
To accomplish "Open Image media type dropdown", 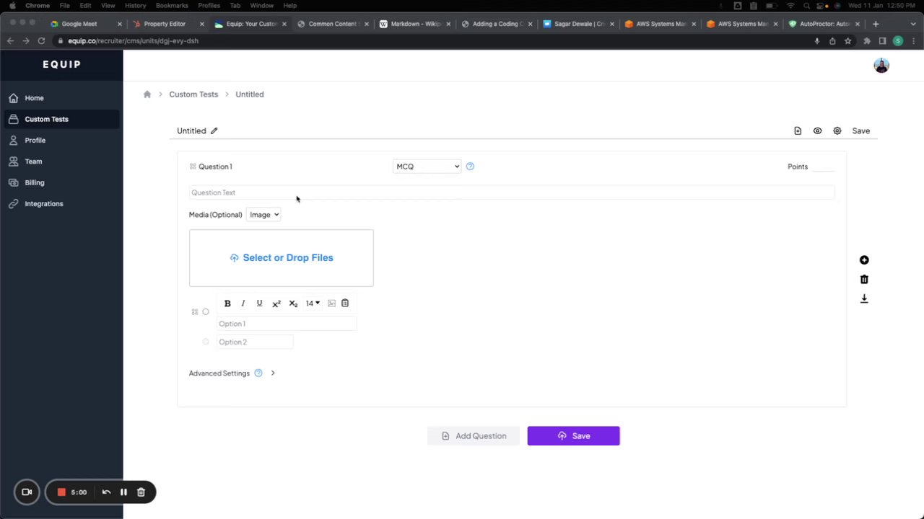I will coord(263,215).
